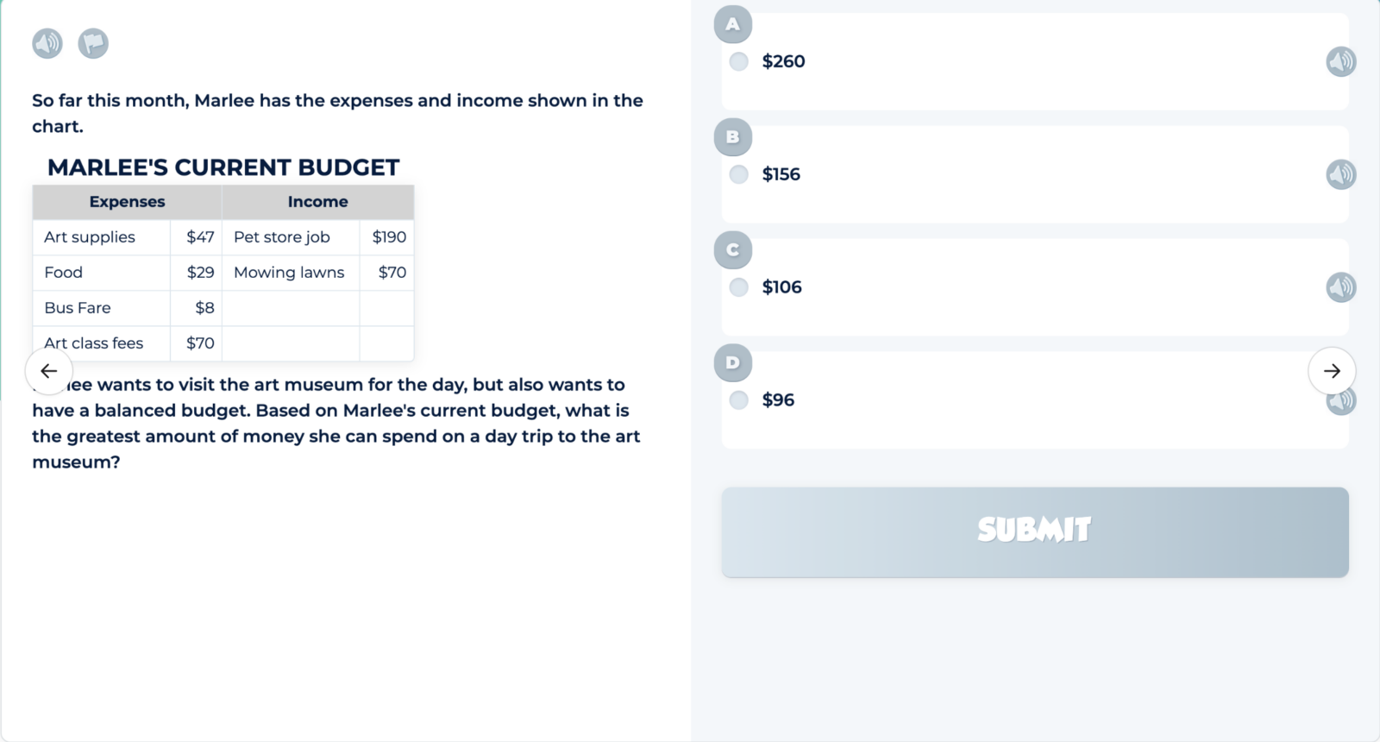1380x742 pixels.
Task: Select the $156 radio button
Action: (x=739, y=174)
